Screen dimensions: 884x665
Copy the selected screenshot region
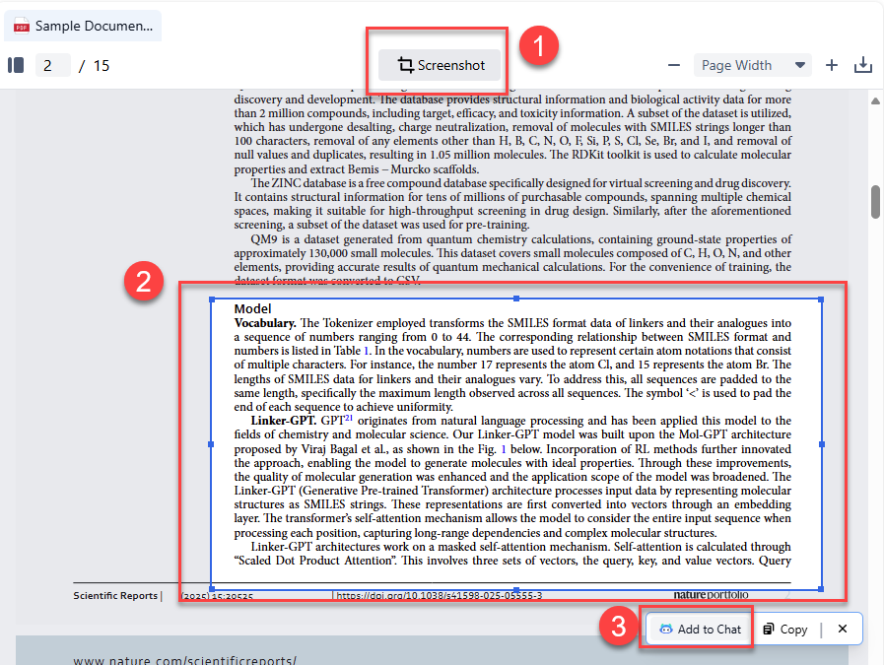784,629
